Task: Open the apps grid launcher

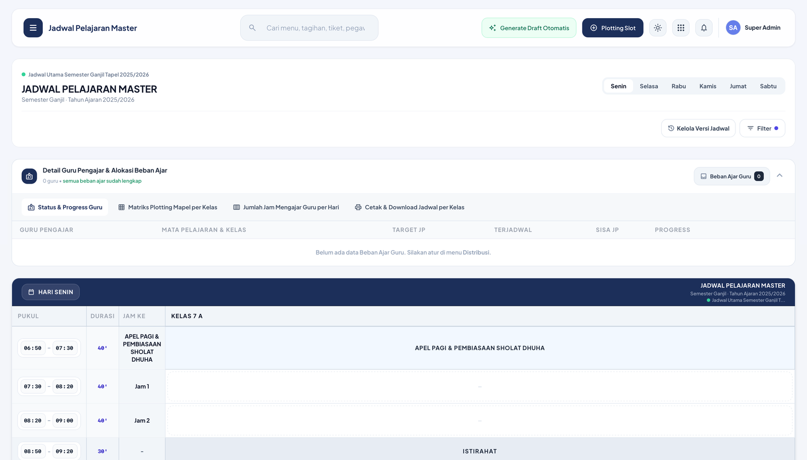Action: coord(681,28)
